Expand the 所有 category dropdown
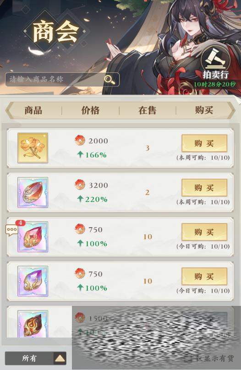The width and height of the screenshot is (241, 370). tap(35, 359)
